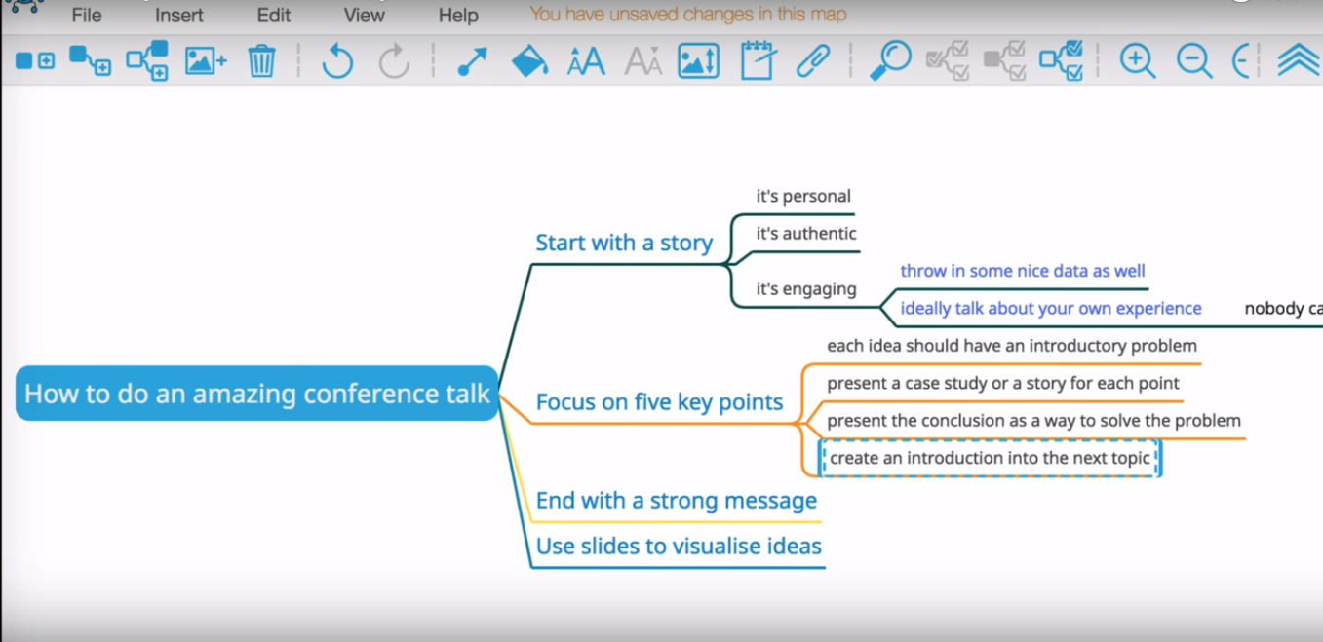The height and width of the screenshot is (642, 1323).
Task: Click the paperclip attachment icon
Action: click(813, 61)
